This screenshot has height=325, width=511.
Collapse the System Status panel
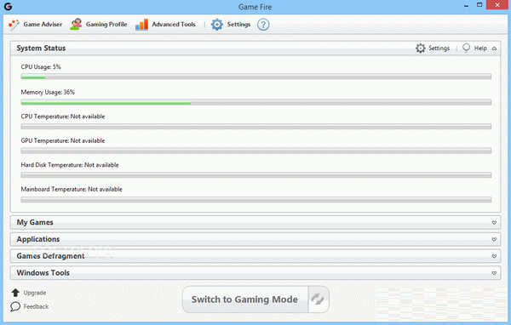point(494,48)
